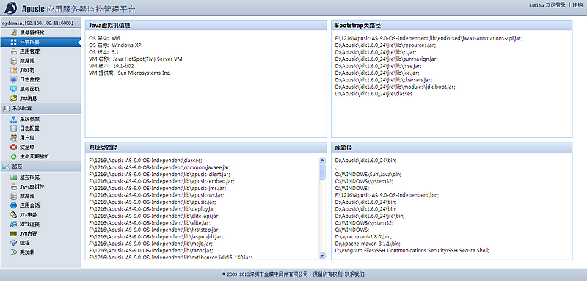Open 数据源 under the 监控 section
The height and width of the screenshot is (281, 587).
27,196
